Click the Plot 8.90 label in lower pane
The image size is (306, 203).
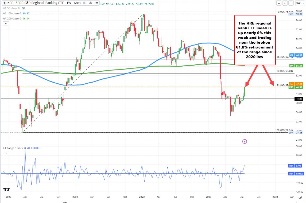[295, 166]
